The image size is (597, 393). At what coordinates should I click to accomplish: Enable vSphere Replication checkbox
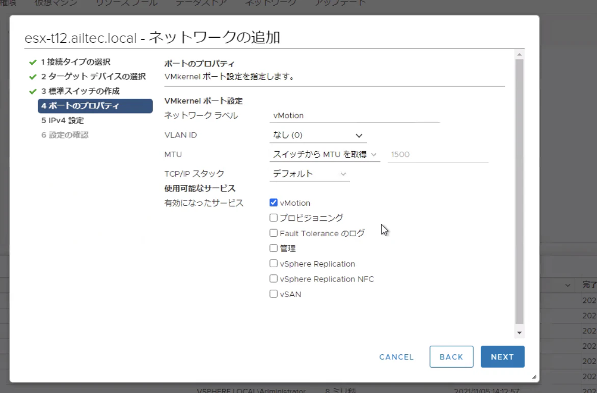(x=274, y=263)
